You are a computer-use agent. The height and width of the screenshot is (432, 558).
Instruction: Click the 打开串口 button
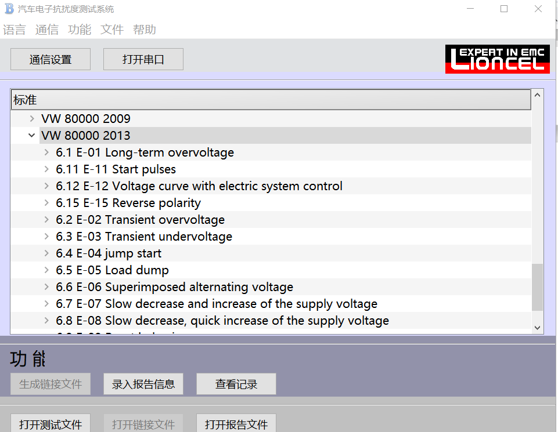[x=143, y=59]
